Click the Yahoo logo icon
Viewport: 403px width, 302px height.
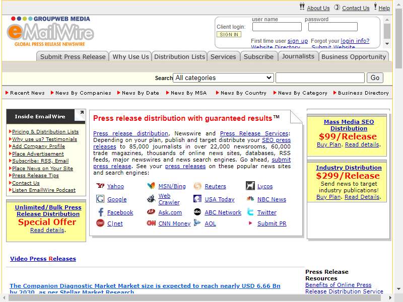(x=100, y=186)
